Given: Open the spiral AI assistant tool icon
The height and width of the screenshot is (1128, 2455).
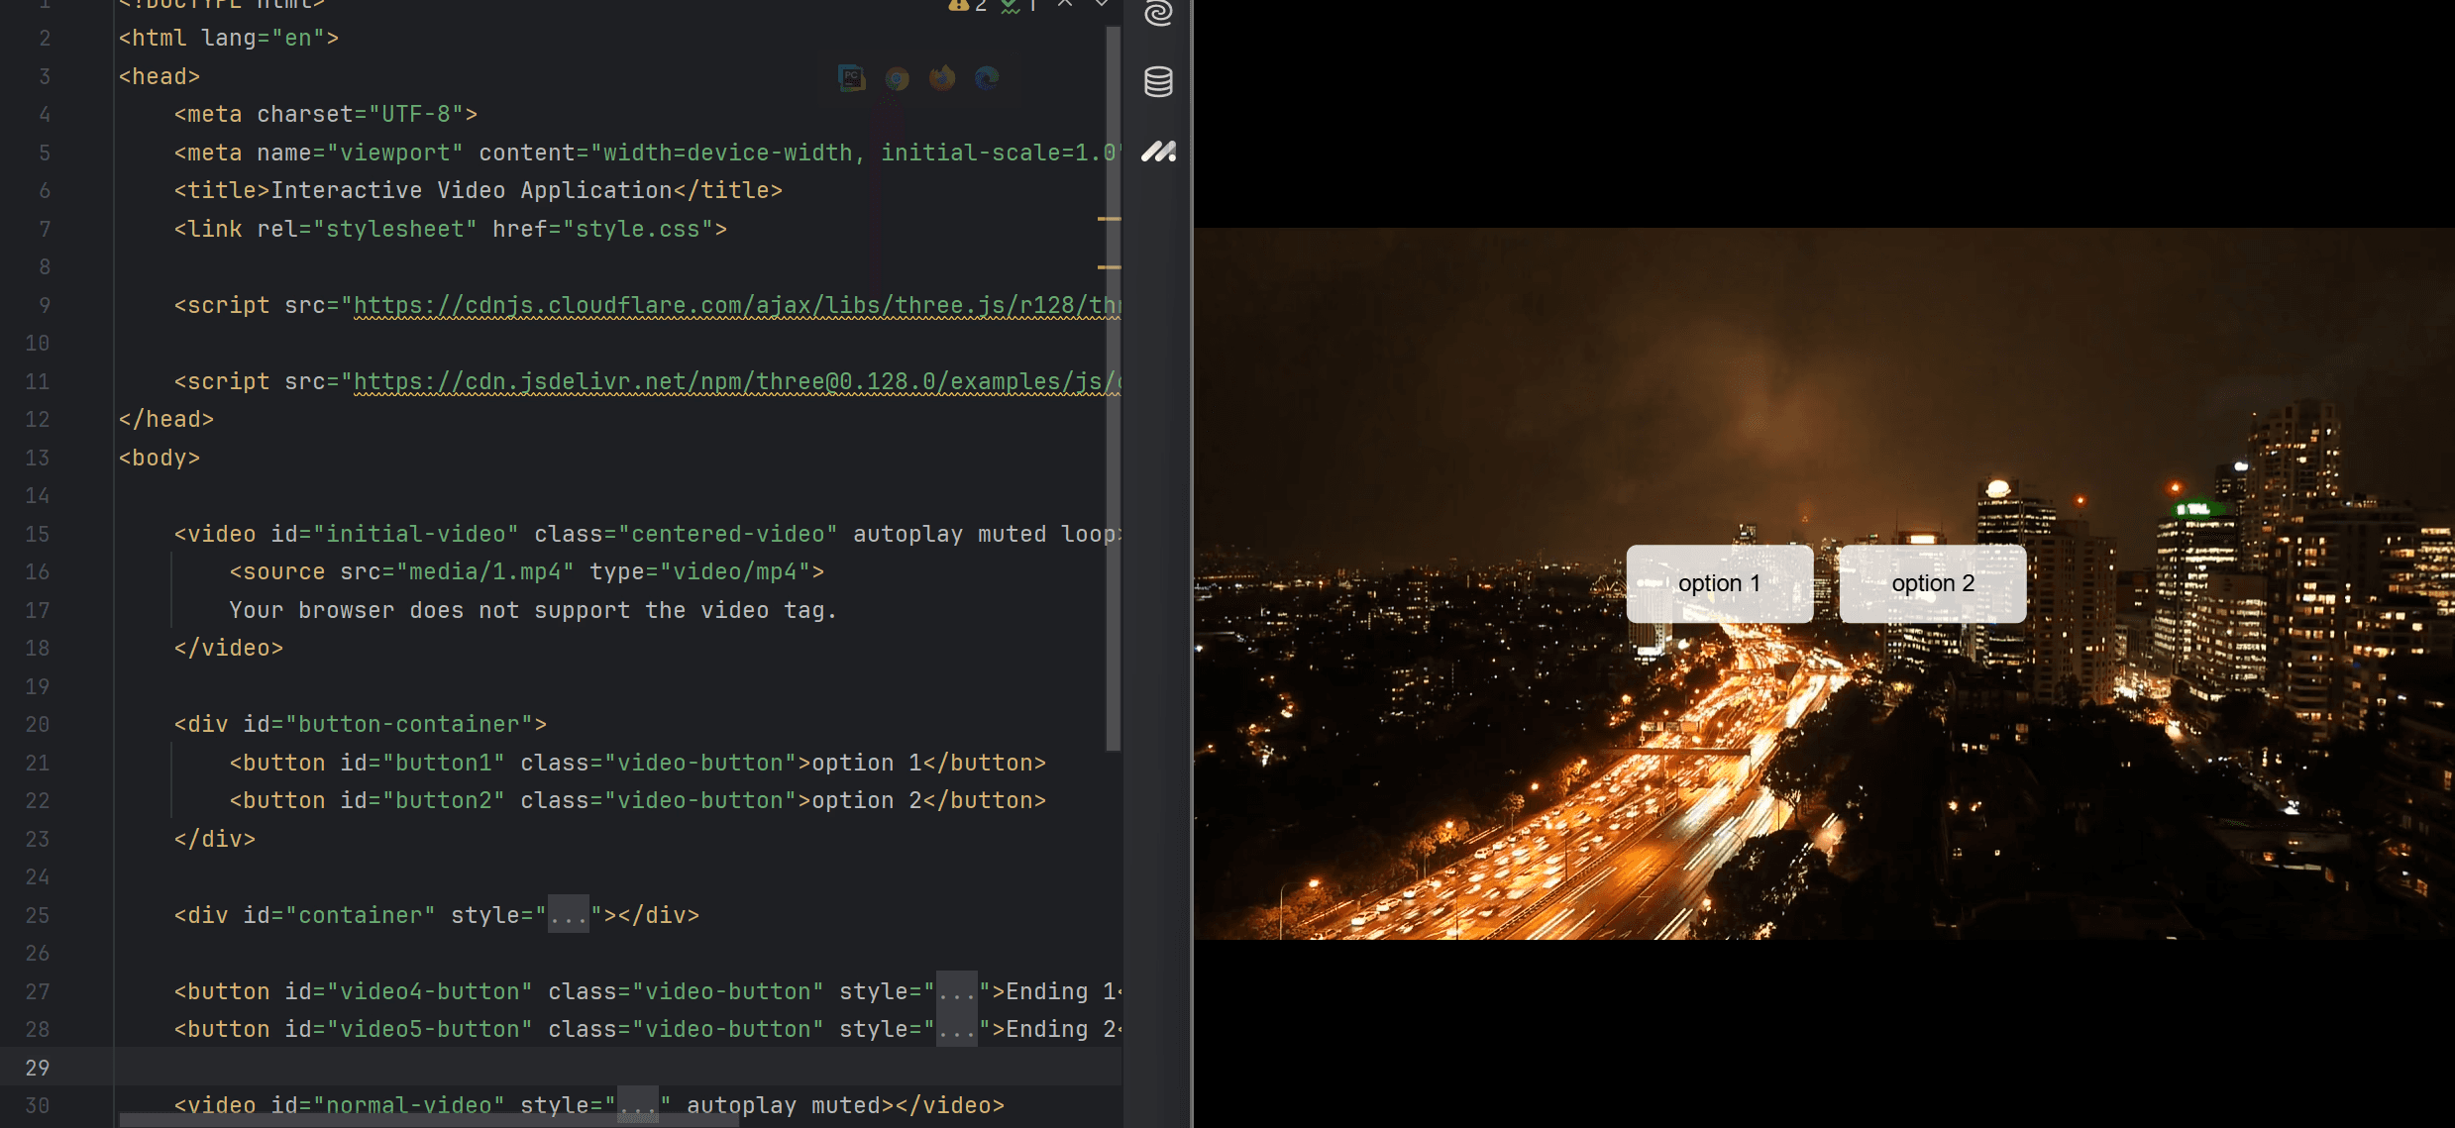Looking at the screenshot, I should click(x=1158, y=13).
